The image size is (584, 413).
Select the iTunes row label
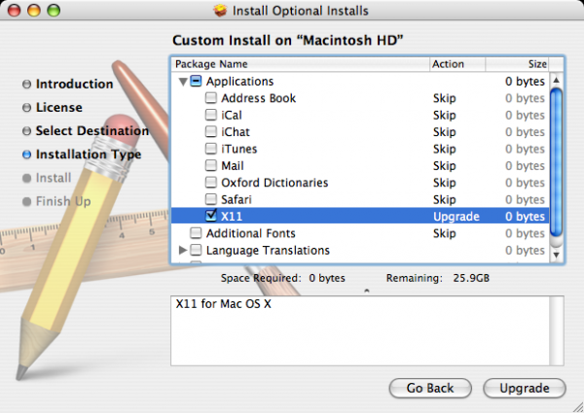click(239, 149)
